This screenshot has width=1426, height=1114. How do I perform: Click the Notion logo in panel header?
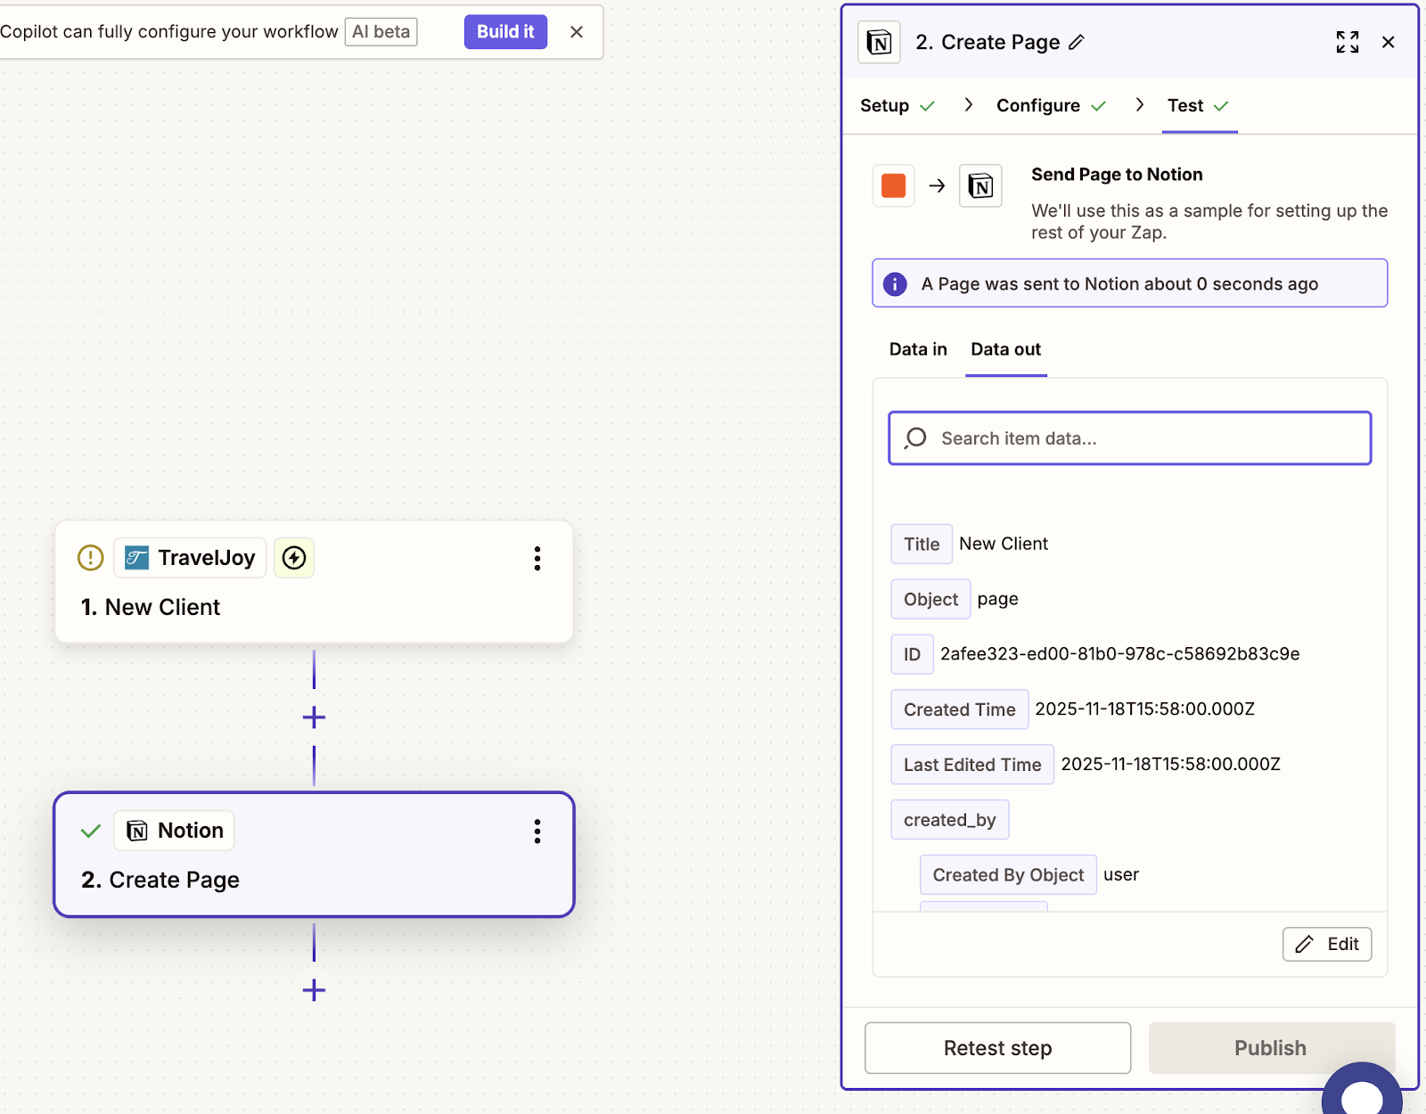coord(879,42)
